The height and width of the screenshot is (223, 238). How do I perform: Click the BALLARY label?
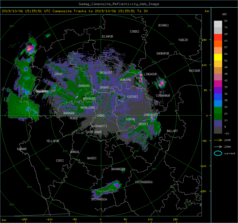click(172, 131)
